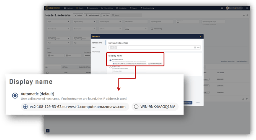Screen dimensions: 256x140
Task: Click Save filters as new view
Action: [x=228, y=61]
